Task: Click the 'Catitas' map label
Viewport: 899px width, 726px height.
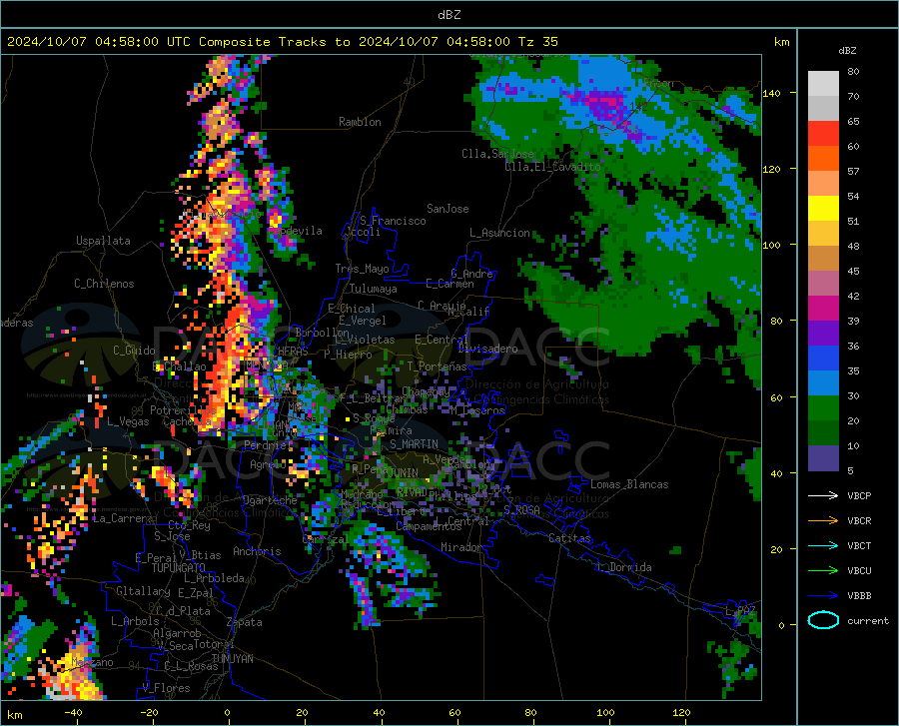Action: click(x=569, y=538)
